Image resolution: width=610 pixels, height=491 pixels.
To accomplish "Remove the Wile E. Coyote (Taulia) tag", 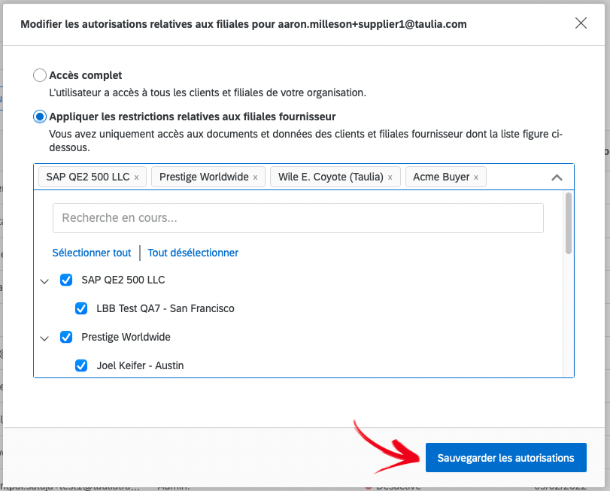I will [x=390, y=177].
